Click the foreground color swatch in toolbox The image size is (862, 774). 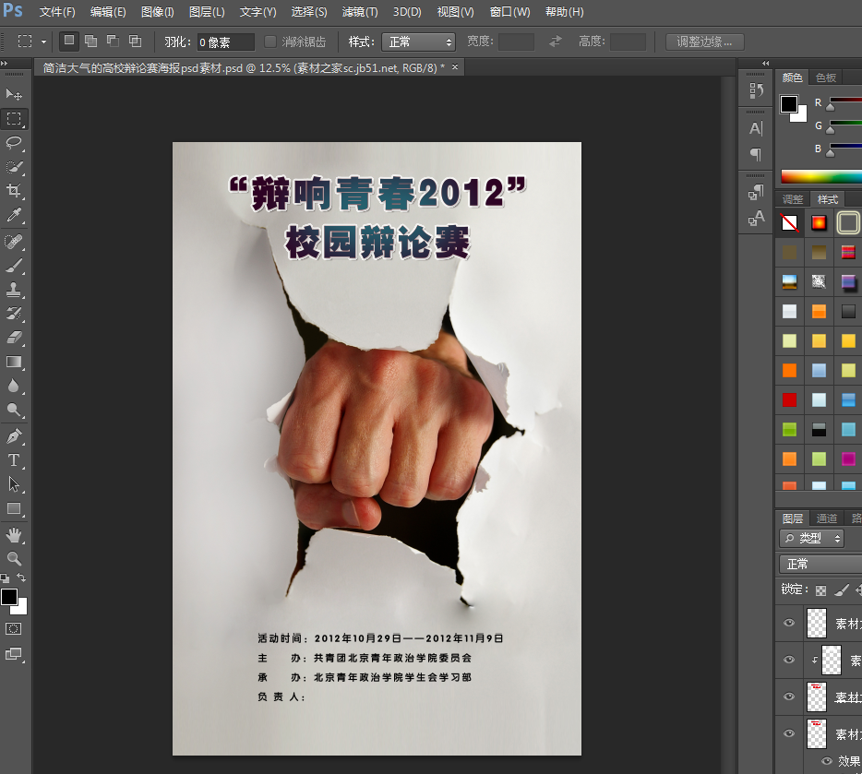(9, 598)
